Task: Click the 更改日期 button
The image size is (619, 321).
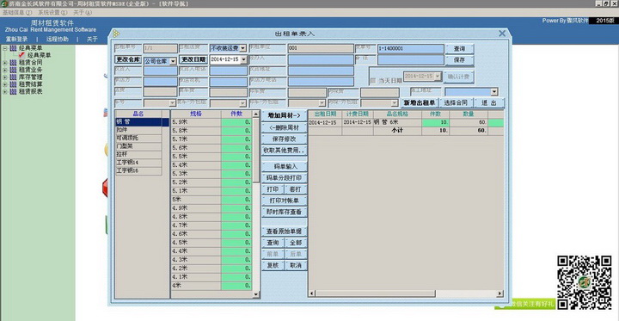Action: (x=193, y=59)
